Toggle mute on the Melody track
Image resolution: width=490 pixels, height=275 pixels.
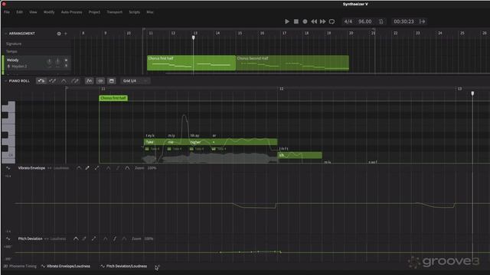click(66, 60)
